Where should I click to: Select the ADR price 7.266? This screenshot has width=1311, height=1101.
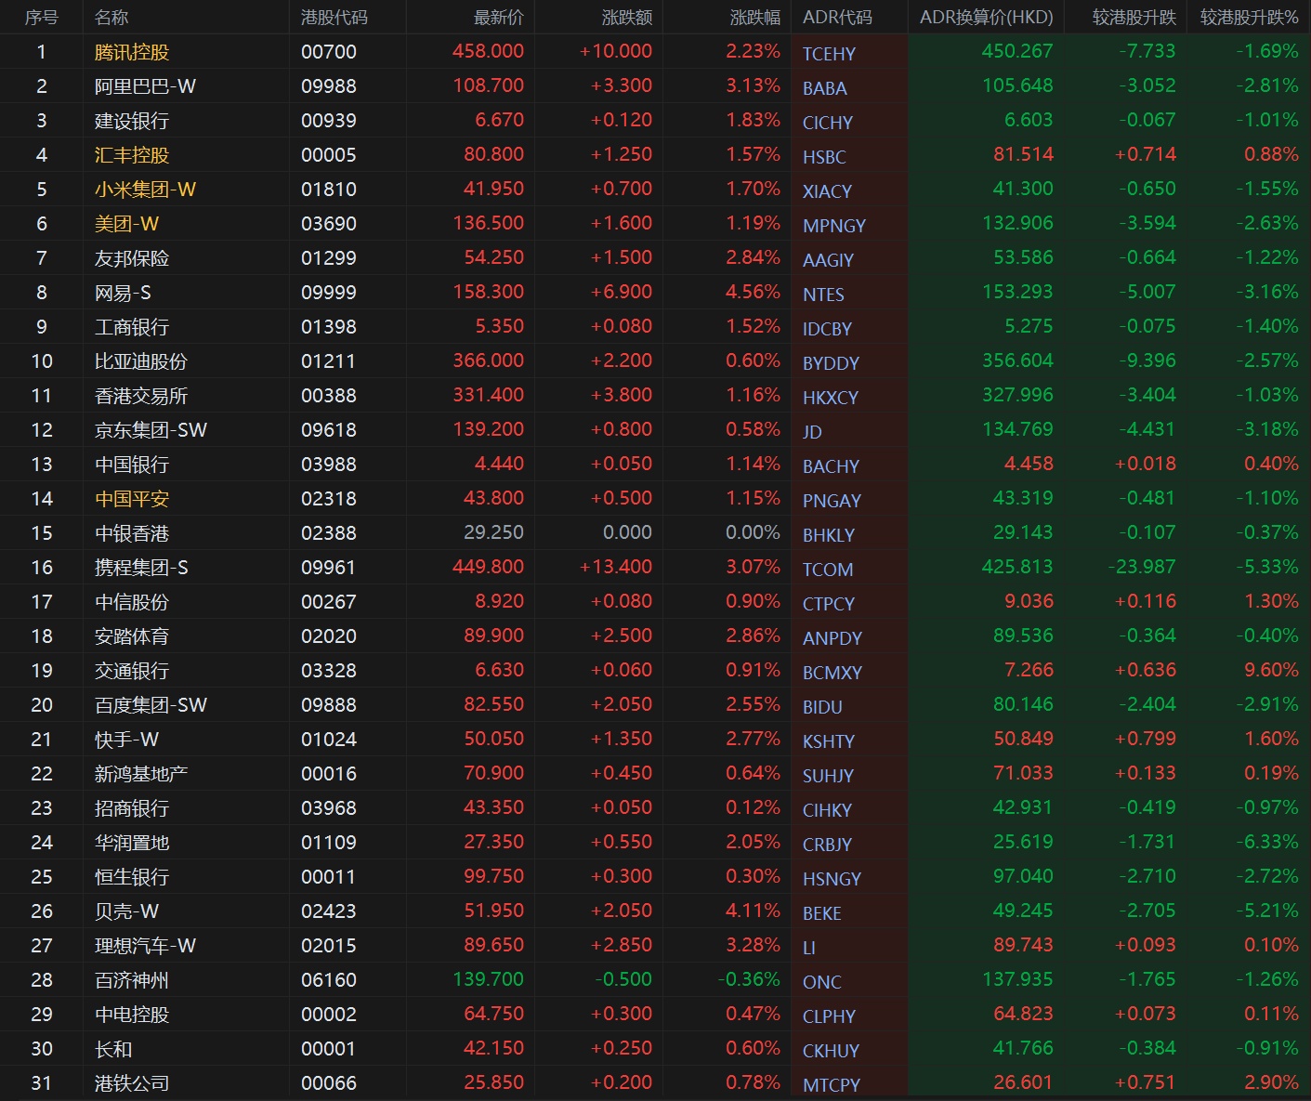click(1029, 670)
